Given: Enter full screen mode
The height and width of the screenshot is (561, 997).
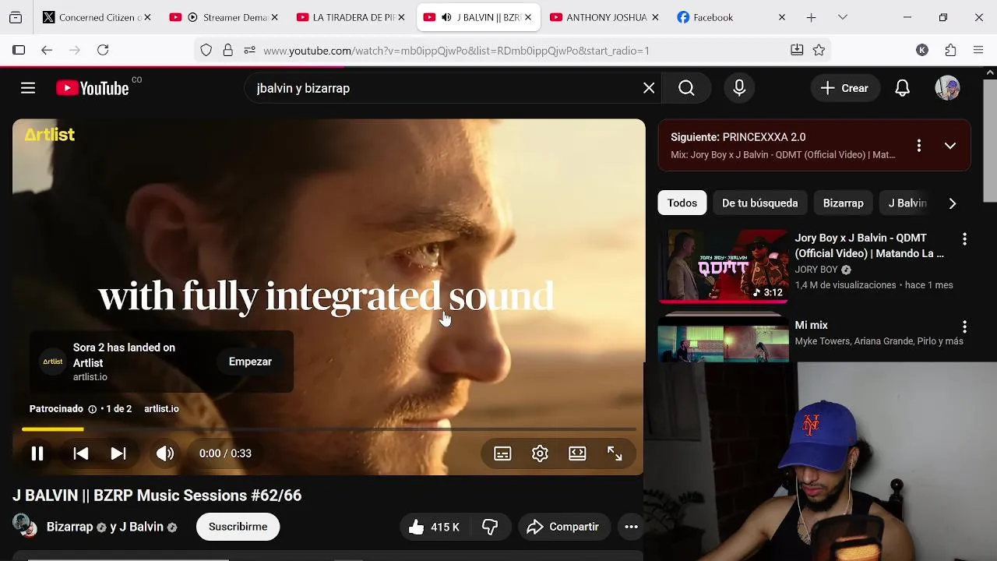Looking at the screenshot, I should [615, 453].
